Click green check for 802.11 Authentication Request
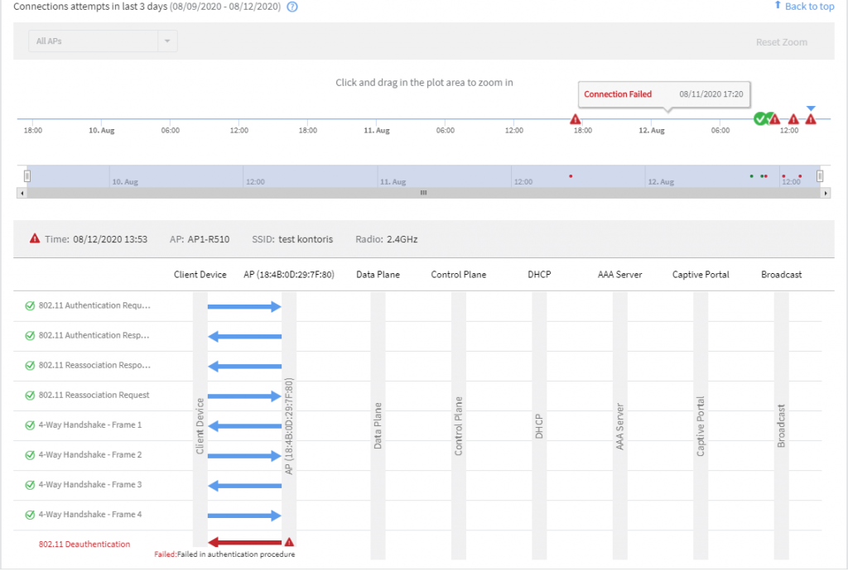 (x=30, y=305)
